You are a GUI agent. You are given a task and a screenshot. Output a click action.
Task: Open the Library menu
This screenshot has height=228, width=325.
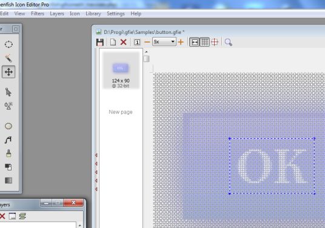(x=93, y=14)
